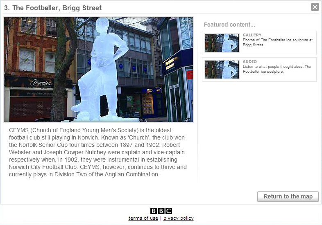Click the ice footballer's head in photo
The height and width of the screenshot is (225, 322).
point(102,25)
